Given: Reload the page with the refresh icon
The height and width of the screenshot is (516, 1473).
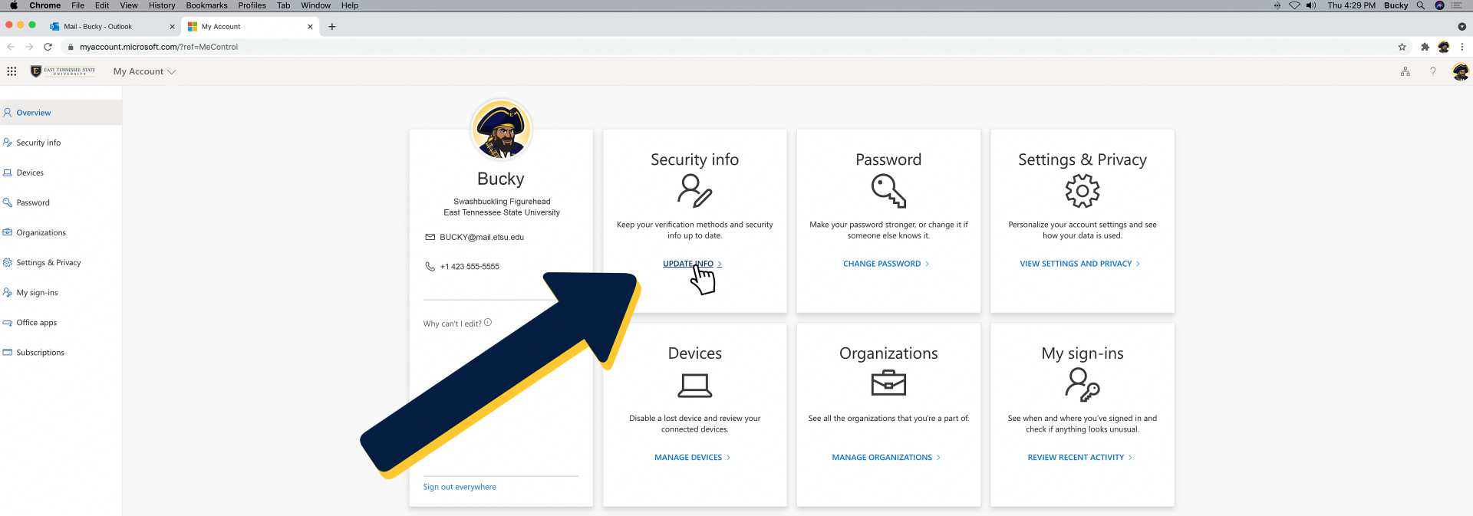Looking at the screenshot, I should (x=48, y=47).
